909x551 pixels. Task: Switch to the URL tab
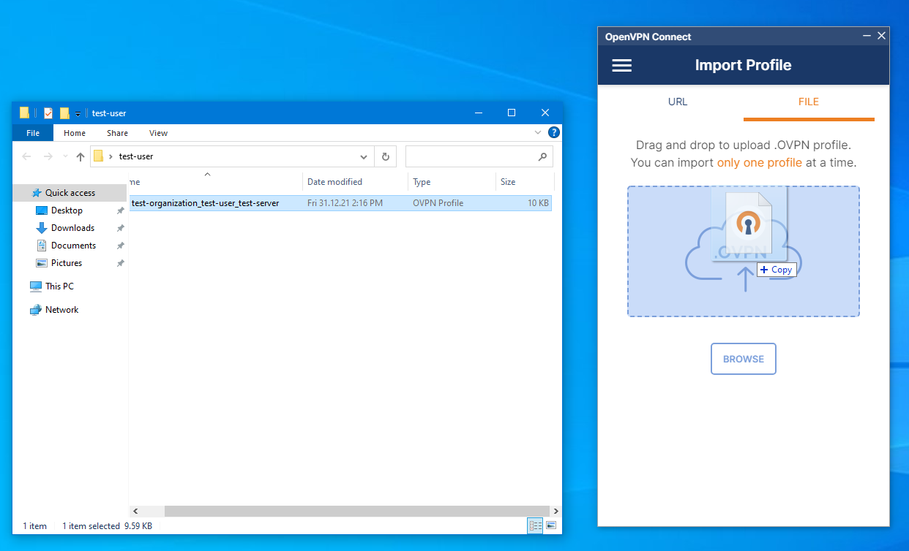[678, 102]
